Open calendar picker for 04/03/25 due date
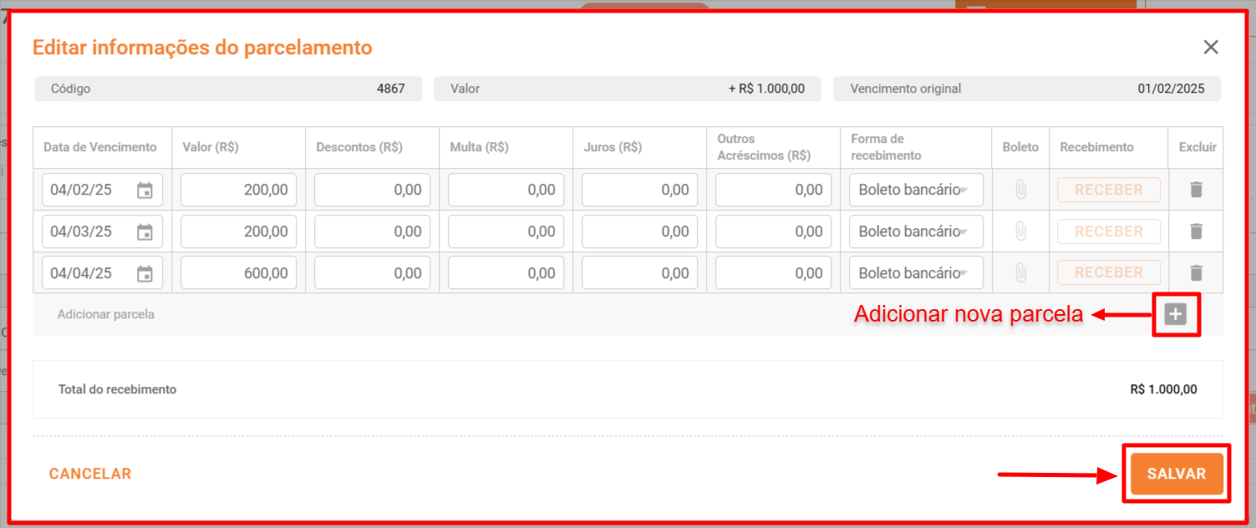Screen dimensions: 1256x528 pyautogui.click(x=145, y=232)
